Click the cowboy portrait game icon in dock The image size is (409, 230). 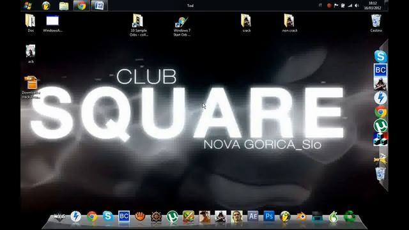point(204,217)
